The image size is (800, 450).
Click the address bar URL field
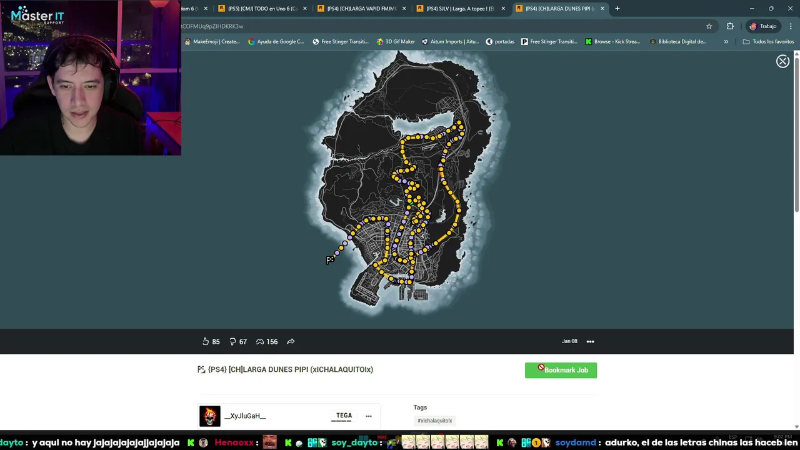(437, 26)
